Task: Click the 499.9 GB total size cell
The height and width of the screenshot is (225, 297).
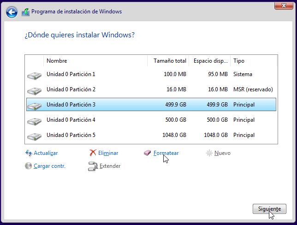Action: click(x=176, y=105)
